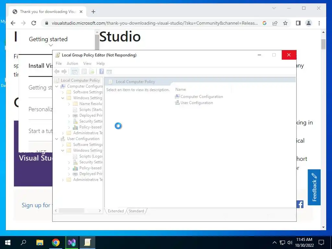Image resolution: width=332 pixels, height=249 pixels.
Task: Collapse Windows Settings under Computer Configuration
Action: pos(63,98)
